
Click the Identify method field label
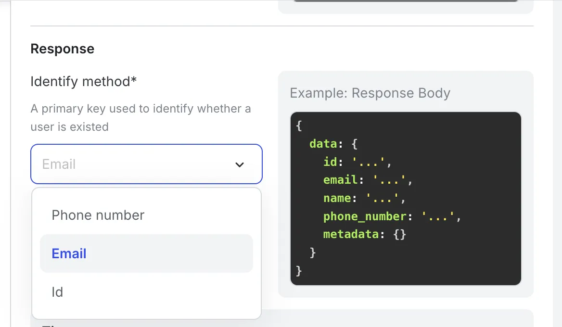tap(80, 81)
